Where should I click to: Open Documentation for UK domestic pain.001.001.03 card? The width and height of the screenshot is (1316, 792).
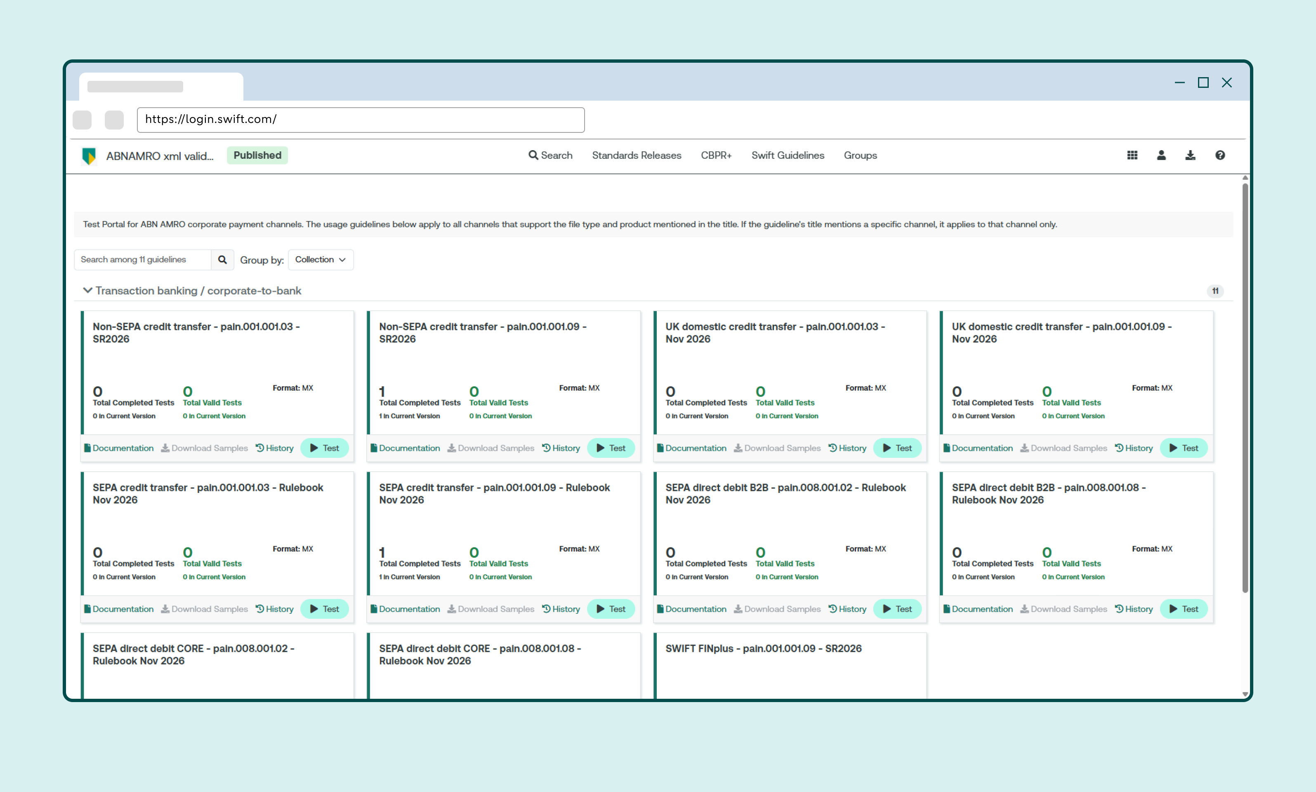(x=691, y=448)
